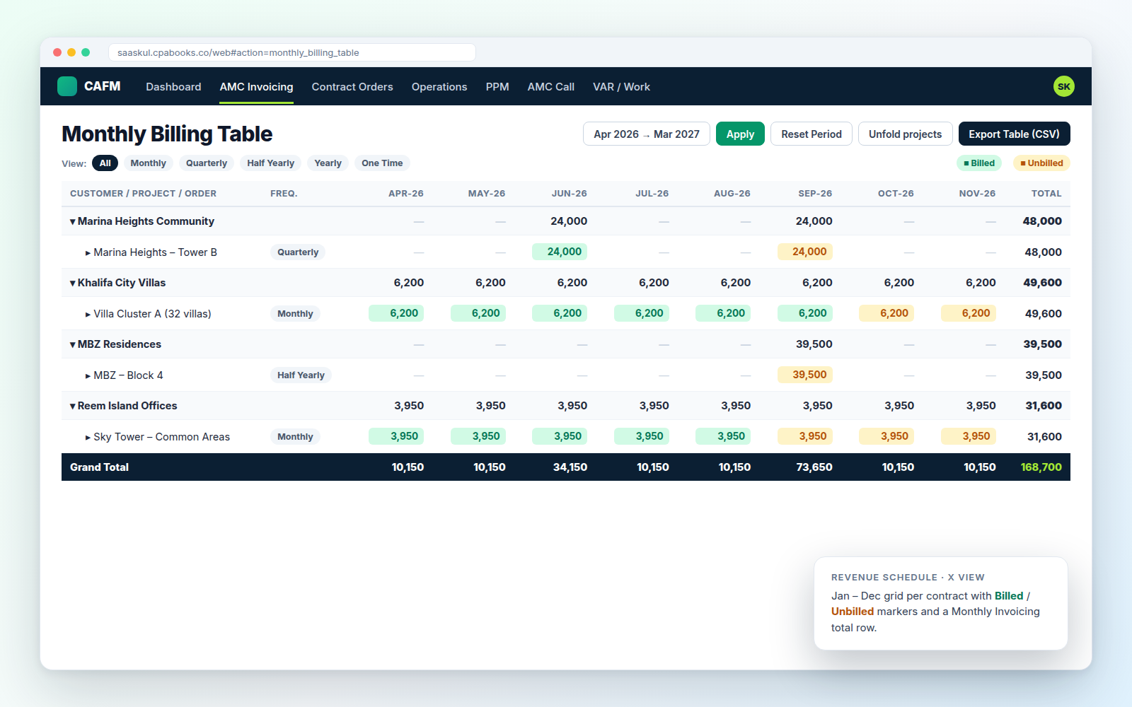Viewport: 1132px width, 707px height.
Task: Click unbilled 24,000 cell in Tower B Sep-26
Action: [x=805, y=252]
